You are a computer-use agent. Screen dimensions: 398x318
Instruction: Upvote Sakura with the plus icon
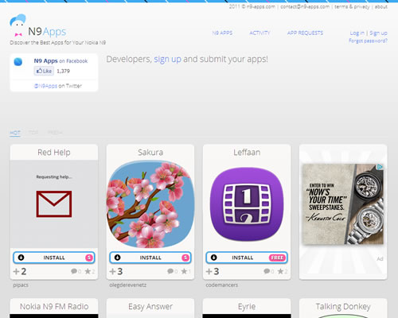pos(112,271)
